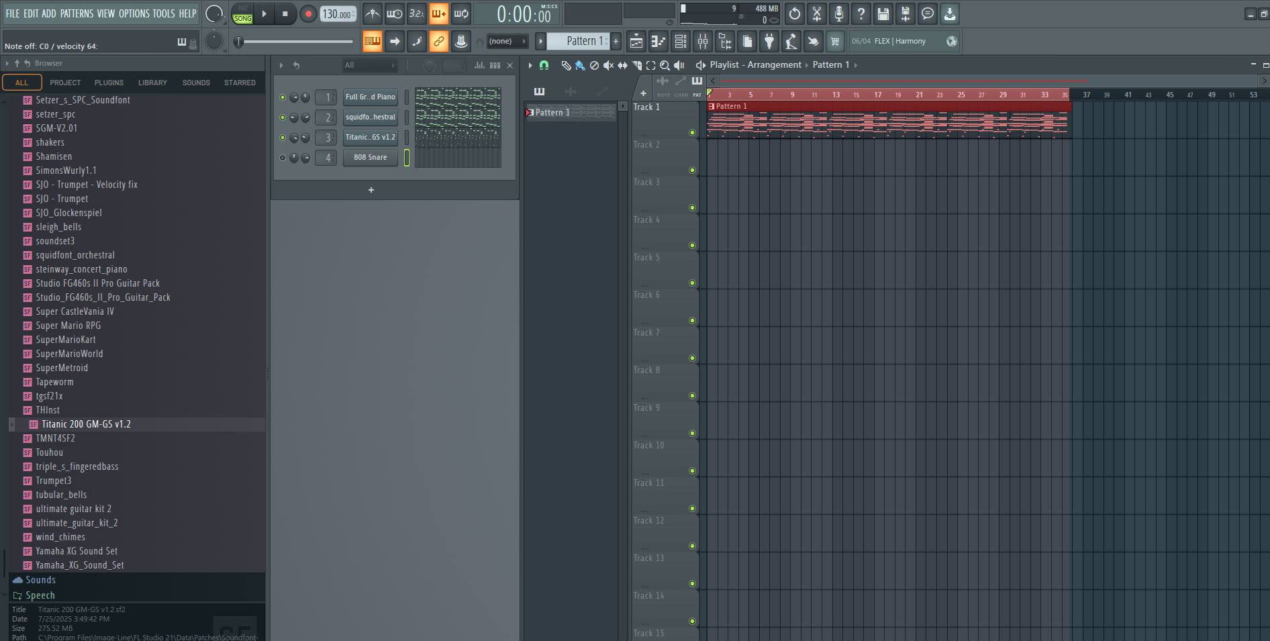Open the PATTERNS menu

click(x=77, y=13)
